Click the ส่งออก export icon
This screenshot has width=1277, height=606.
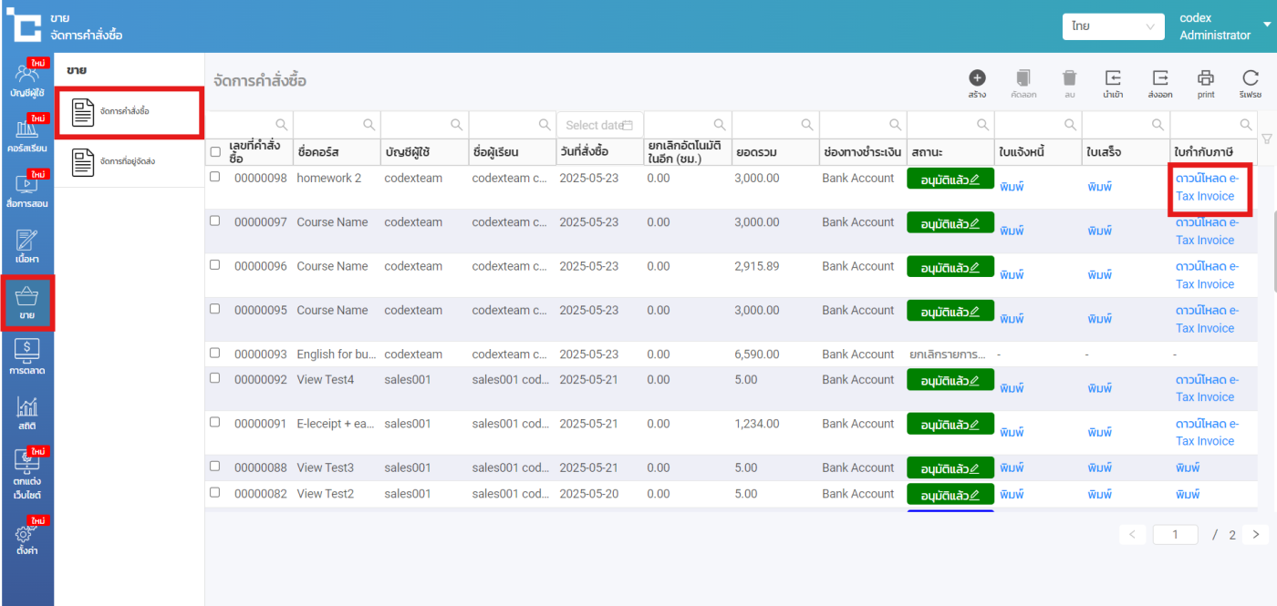(1160, 78)
